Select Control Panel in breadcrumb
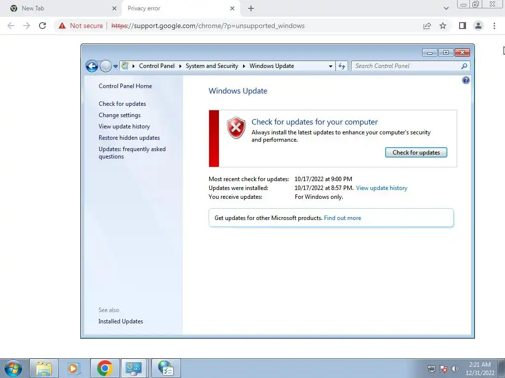Screen dimensions: 505x378 click(157, 66)
